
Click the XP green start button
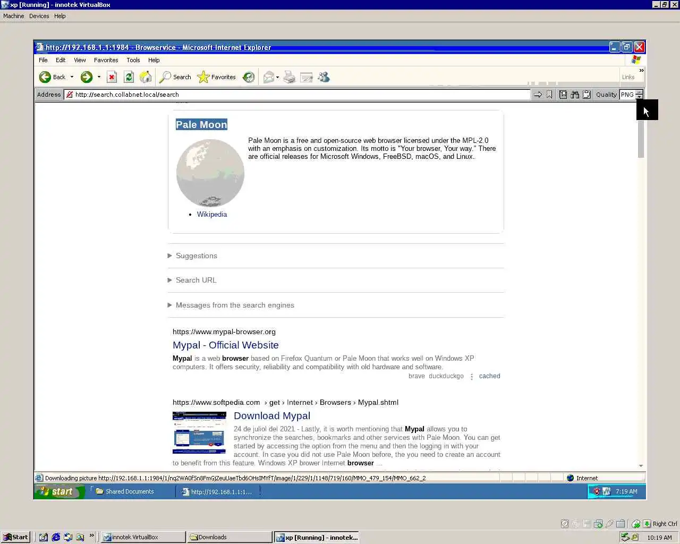coord(59,491)
